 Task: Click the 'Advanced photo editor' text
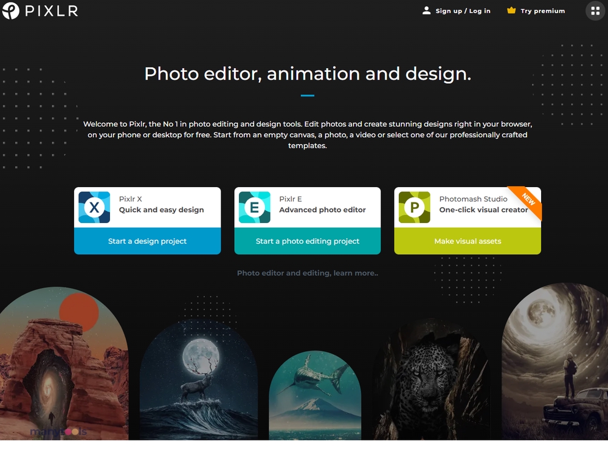coord(322,210)
